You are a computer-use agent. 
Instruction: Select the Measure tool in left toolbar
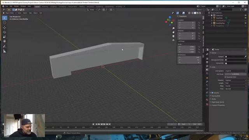[x=4, y=51]
